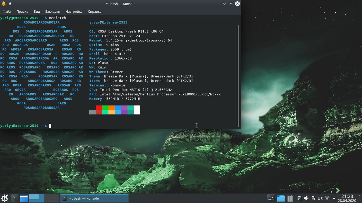Open the Trash icon in the panel
The image size is (362, 203).
[x=290, y=198]
